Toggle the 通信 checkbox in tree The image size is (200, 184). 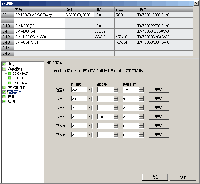(4, 64)
